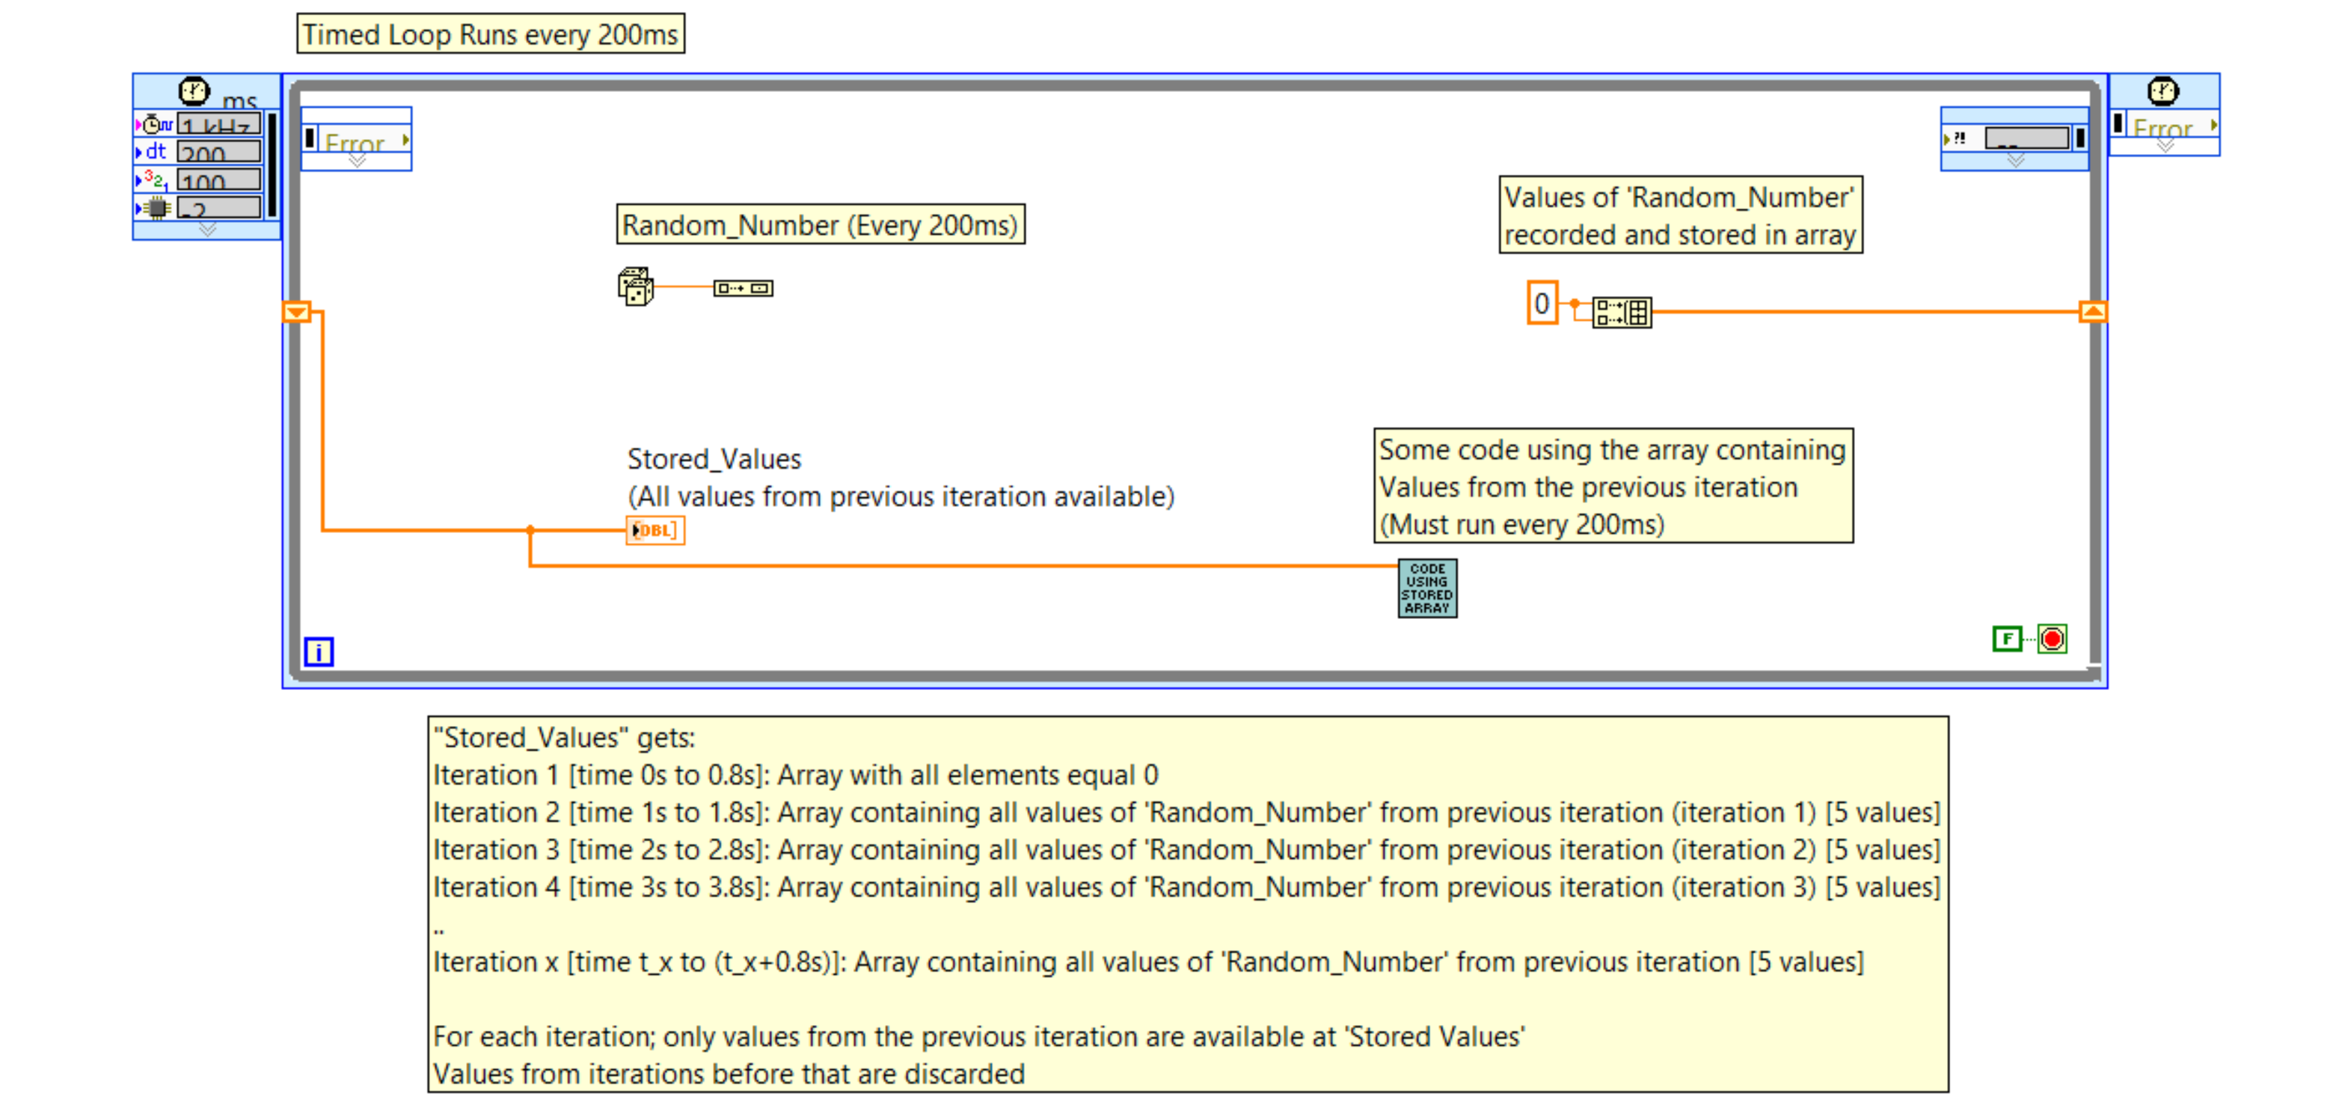The height and width of the screenshot is (1099, 2342).
Task: Click the timing source stopwatch icon
Action: (x=156, y=123)
